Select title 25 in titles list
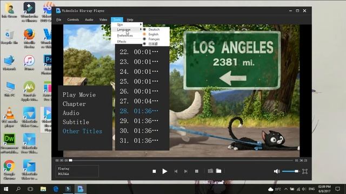Viewport: 346px width, 194px height. coord(139,81)
